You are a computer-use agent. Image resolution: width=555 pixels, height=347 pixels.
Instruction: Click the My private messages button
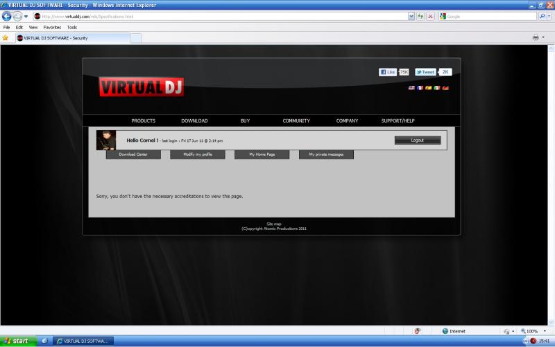click(x=326, y=154)
